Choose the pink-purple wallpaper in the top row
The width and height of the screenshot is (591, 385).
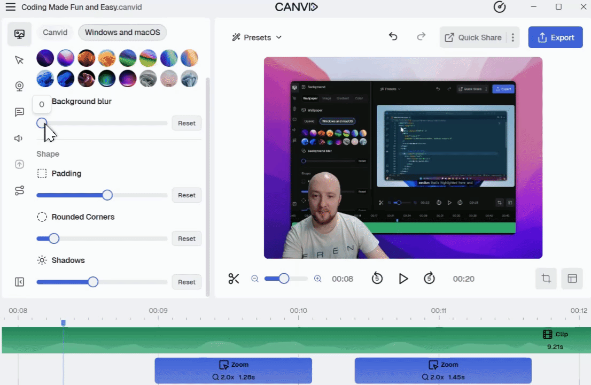(x=66, y=58)
